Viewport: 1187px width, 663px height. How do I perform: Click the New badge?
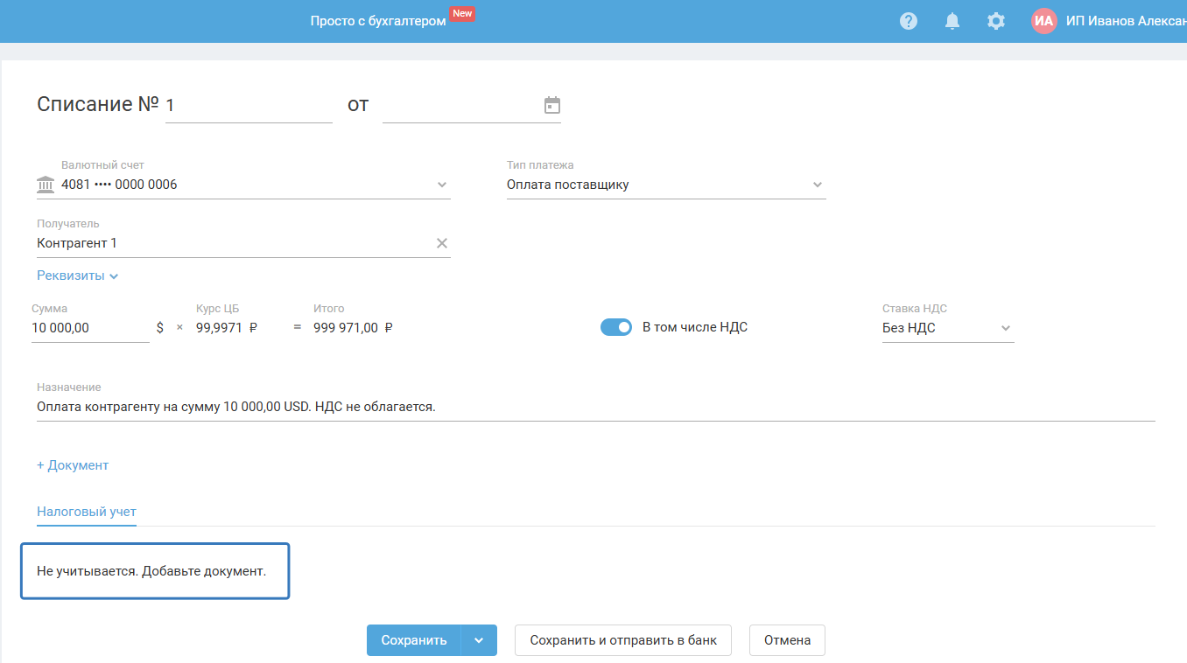[462, 14]
